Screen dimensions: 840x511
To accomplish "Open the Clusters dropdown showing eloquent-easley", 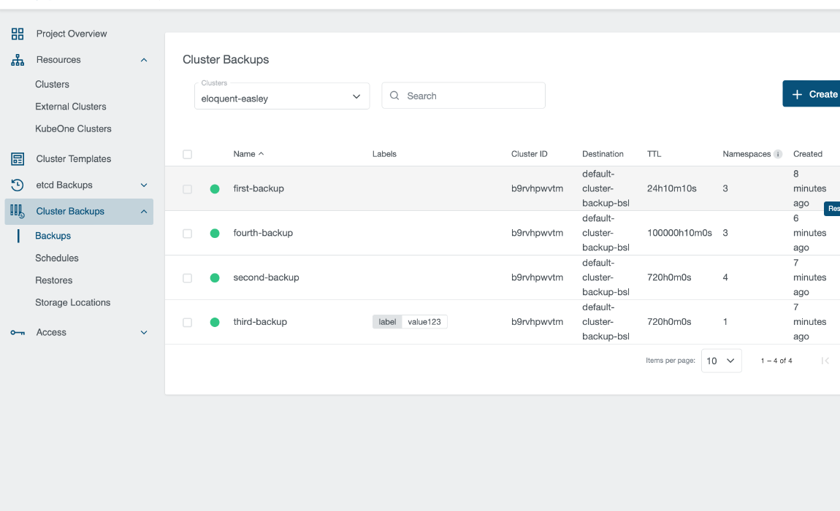I will (282, 96).
